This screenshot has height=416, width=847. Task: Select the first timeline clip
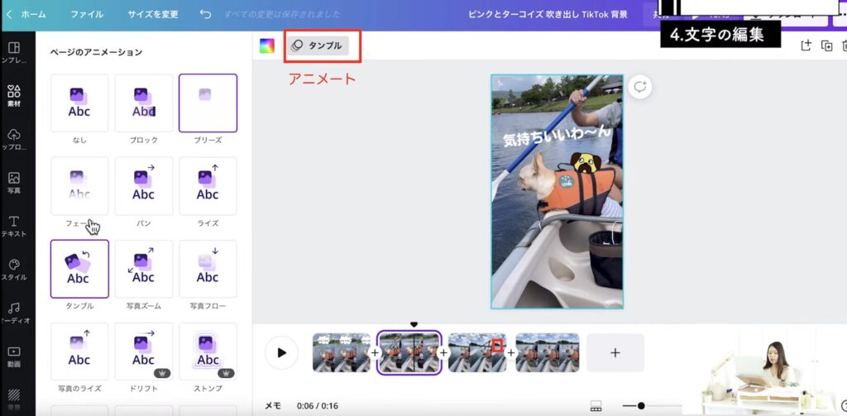(x=342, y=352)
